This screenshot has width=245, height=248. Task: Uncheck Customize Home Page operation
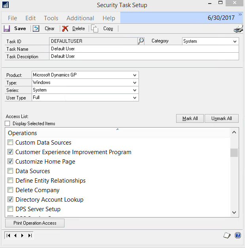tap(10, 161)
